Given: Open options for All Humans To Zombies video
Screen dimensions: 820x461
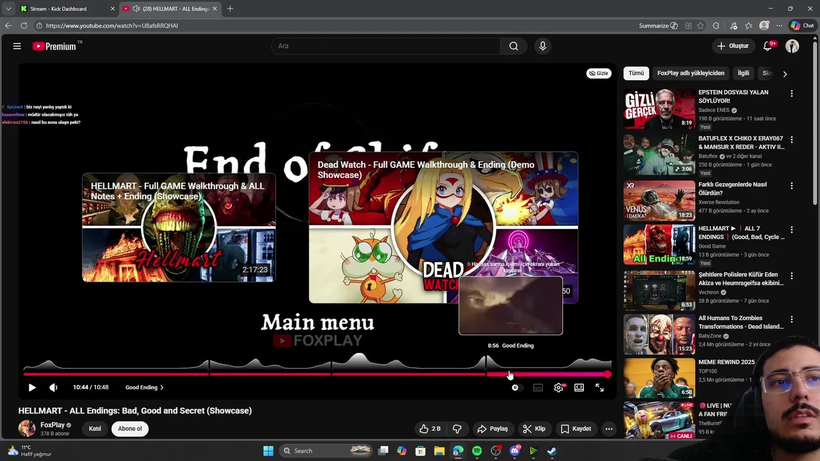Looking at the screenshot, I should pyautogui.click(x=792, y=319).
